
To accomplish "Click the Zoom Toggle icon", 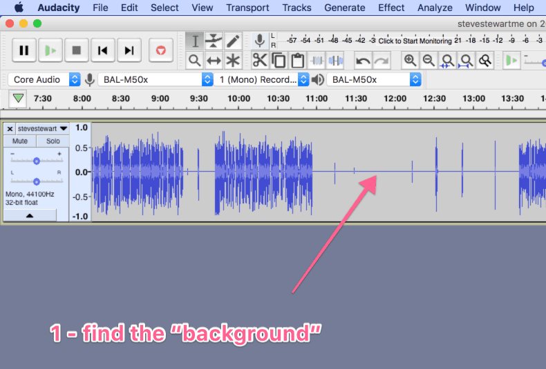I will tap(485, 61).
